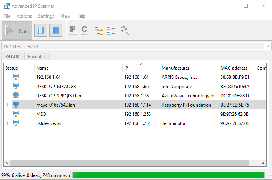The height and width of the screenshot is (180, 272).
Task: Open the IP range history dropdown
Action: tap(267, 46)
